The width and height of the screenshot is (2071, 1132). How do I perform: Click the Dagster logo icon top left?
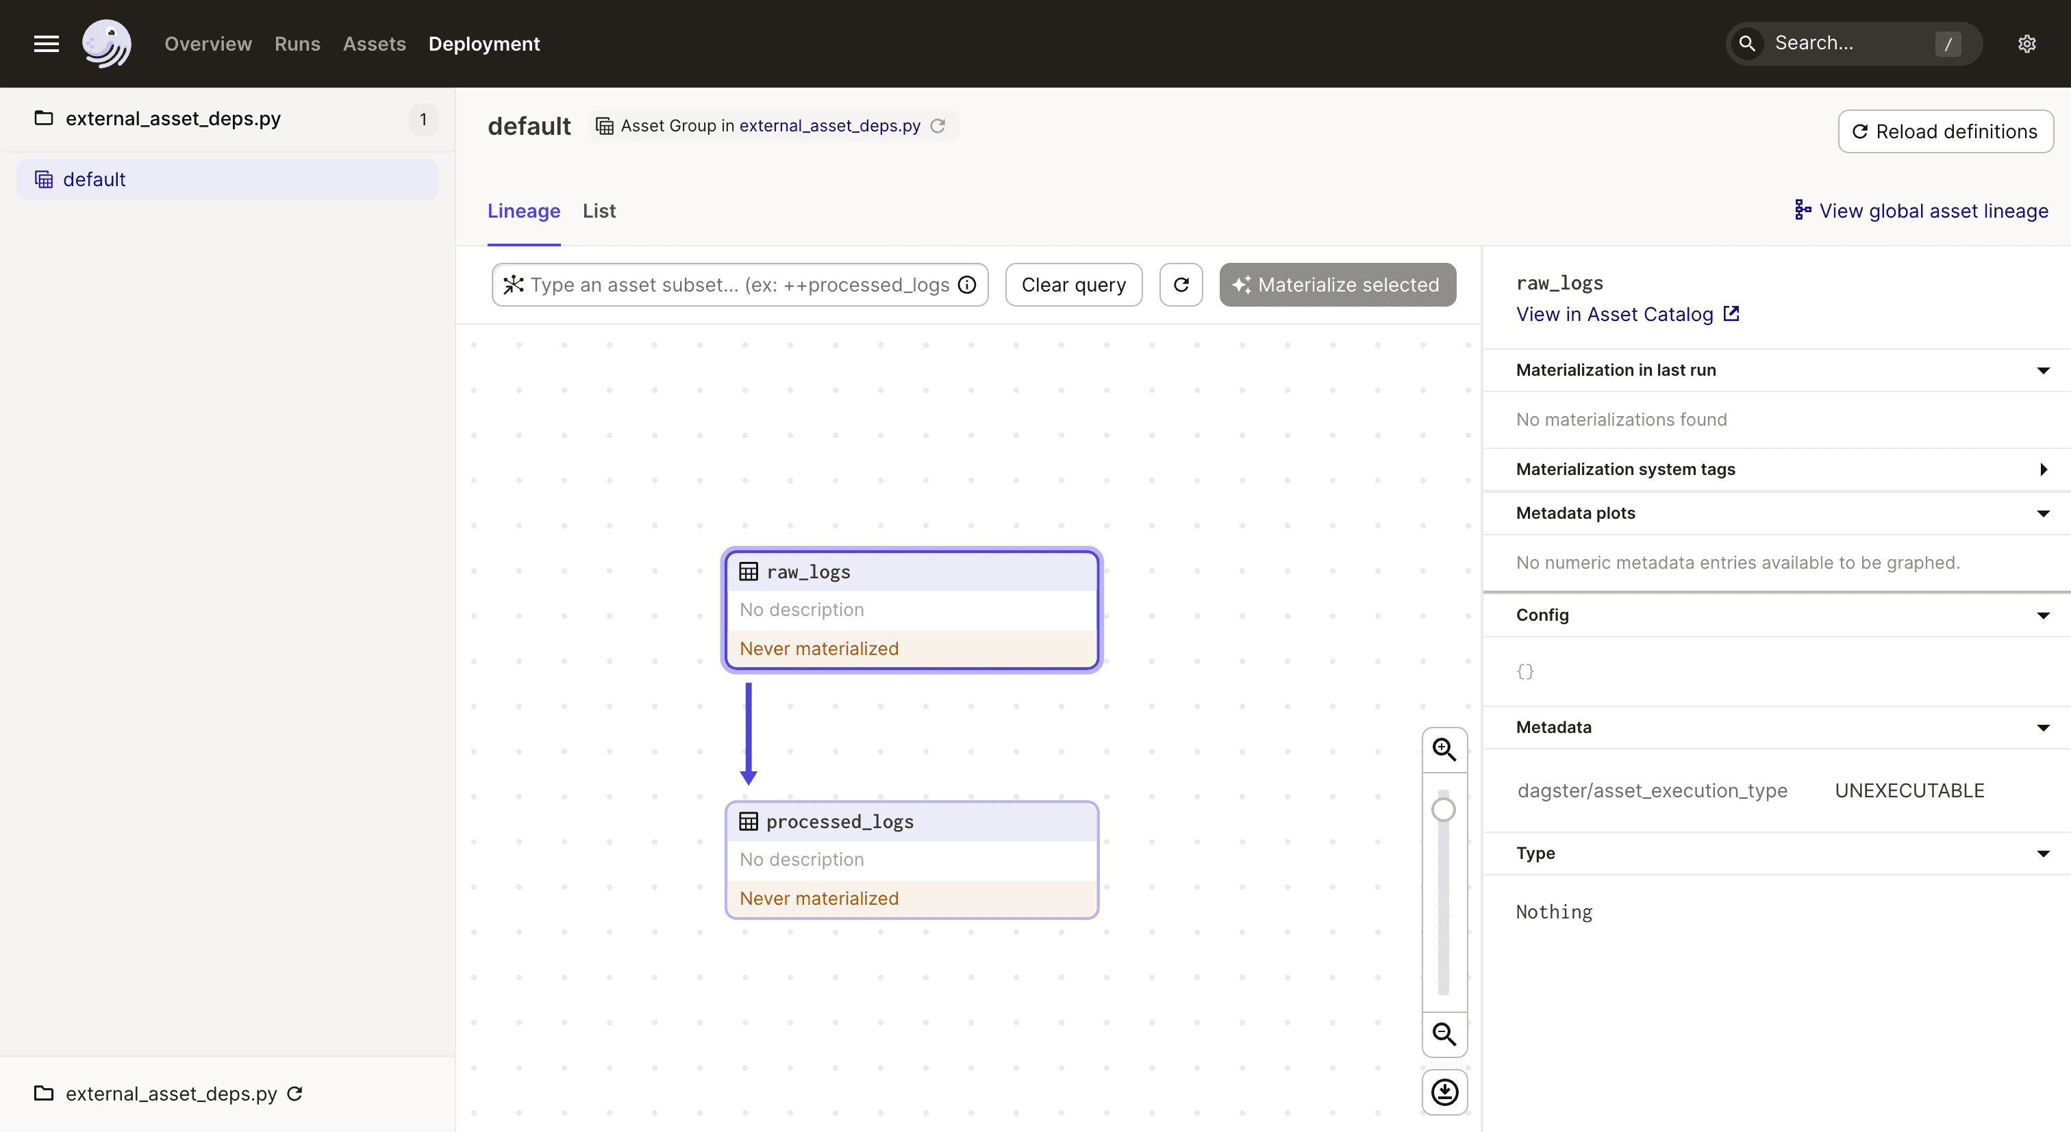[106, 42]
